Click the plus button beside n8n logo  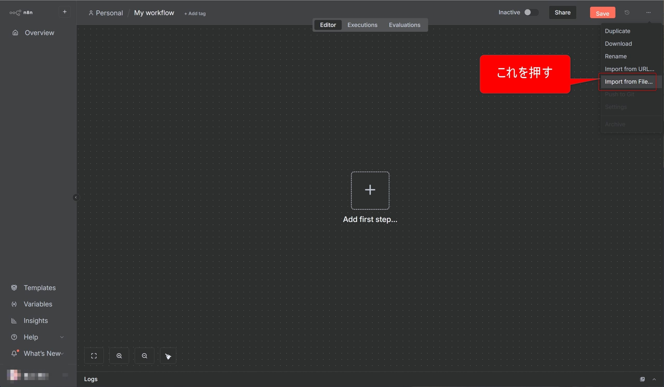(65, 12)
